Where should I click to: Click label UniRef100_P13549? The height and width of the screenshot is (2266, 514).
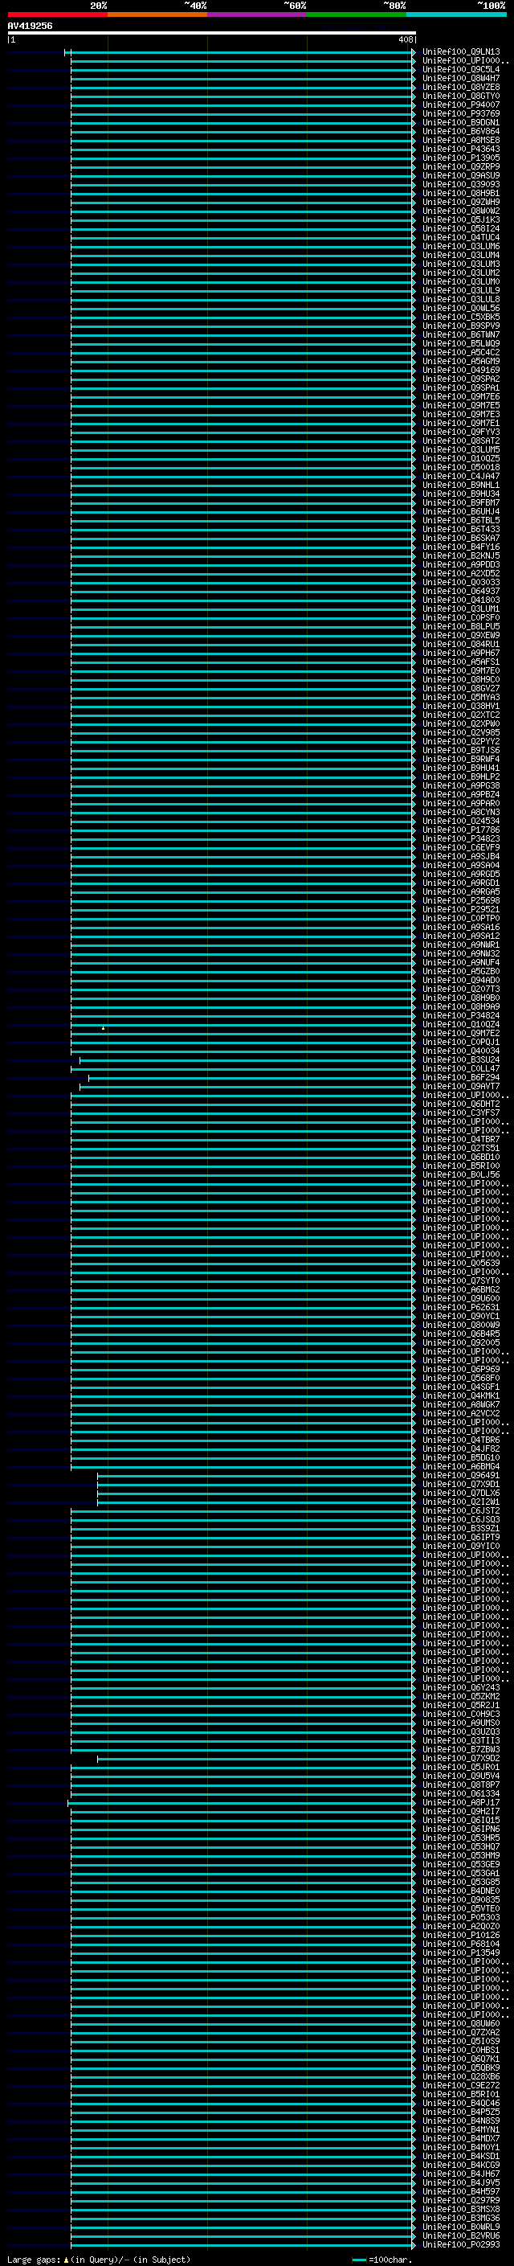tap(460, 1952)
